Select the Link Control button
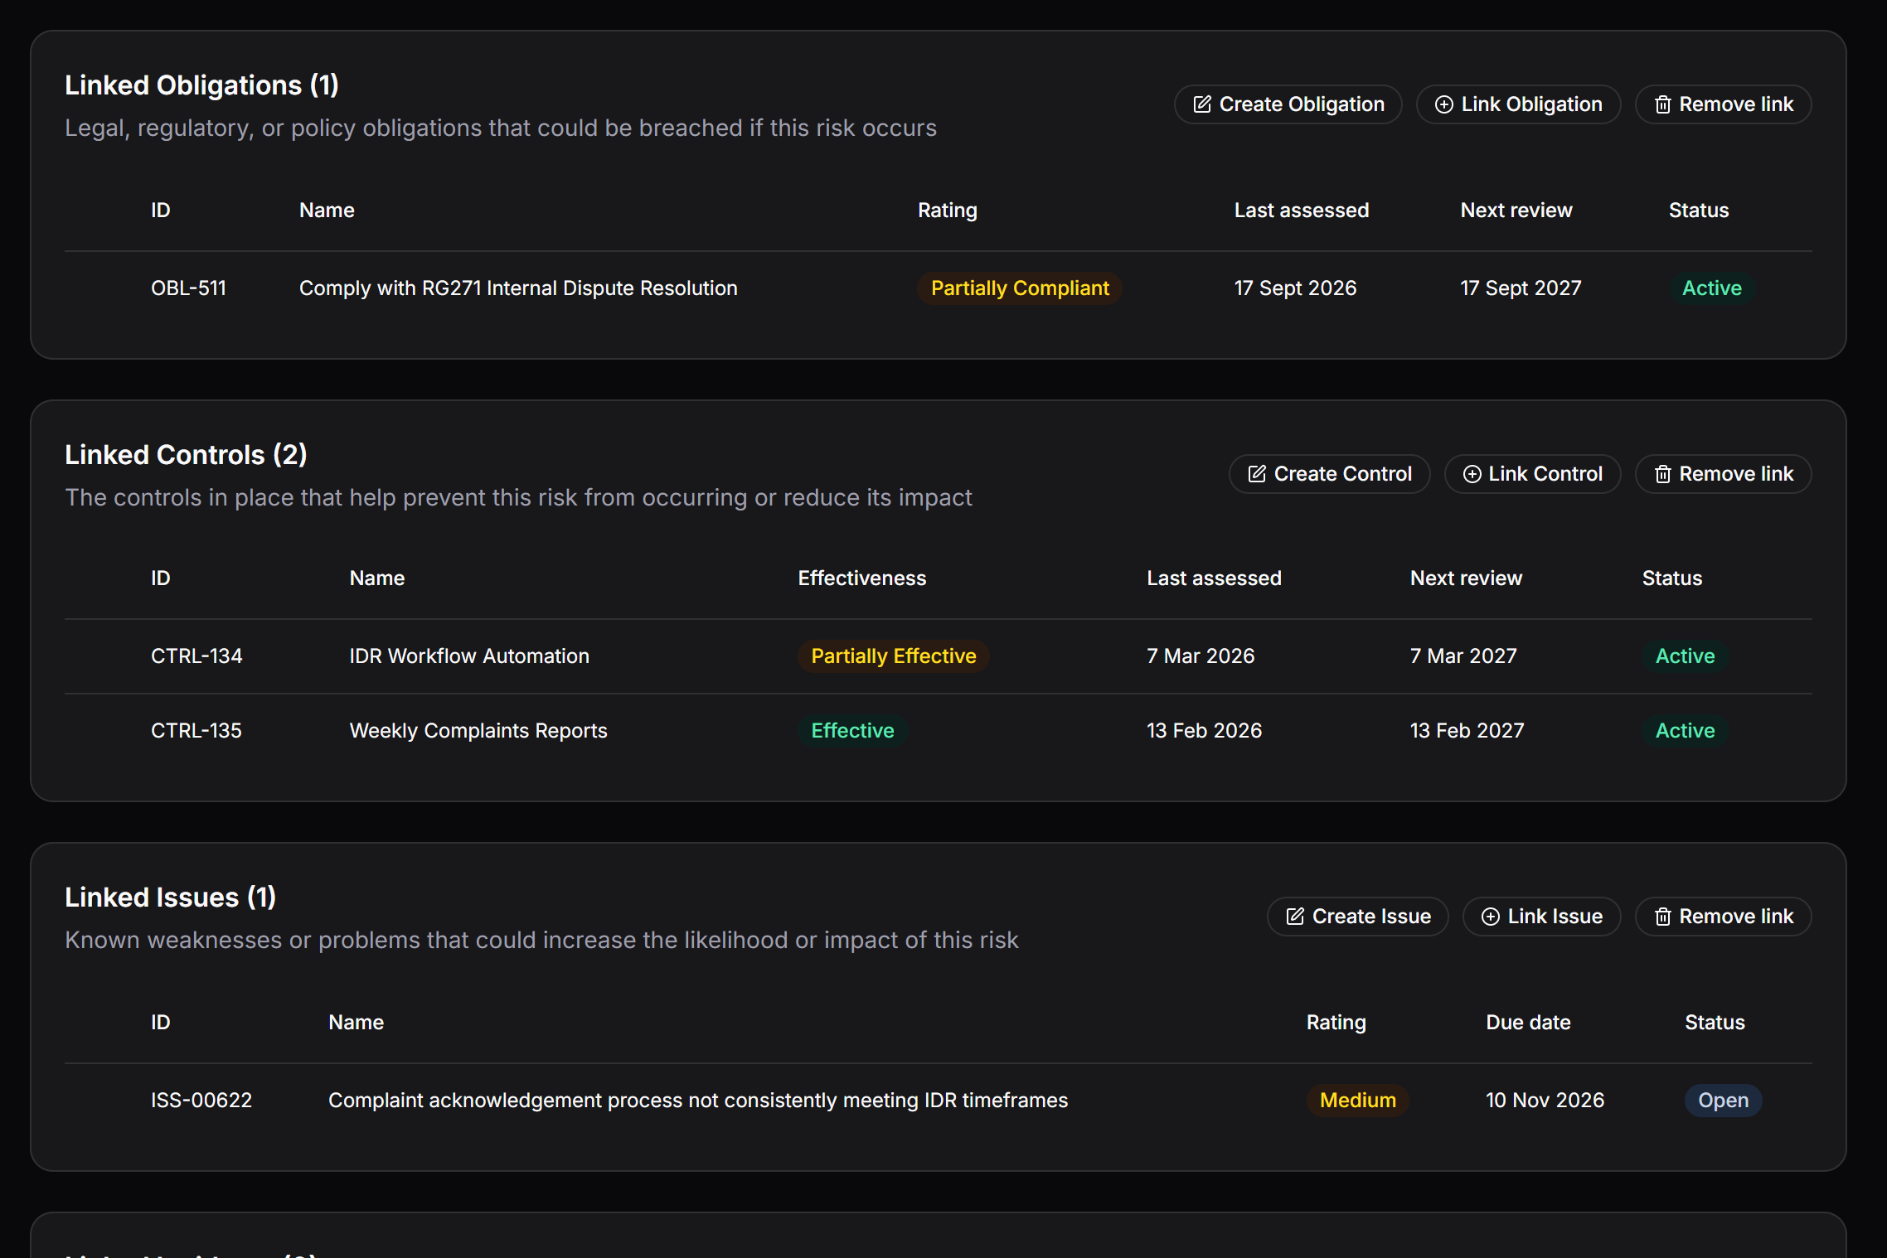 1532,474
